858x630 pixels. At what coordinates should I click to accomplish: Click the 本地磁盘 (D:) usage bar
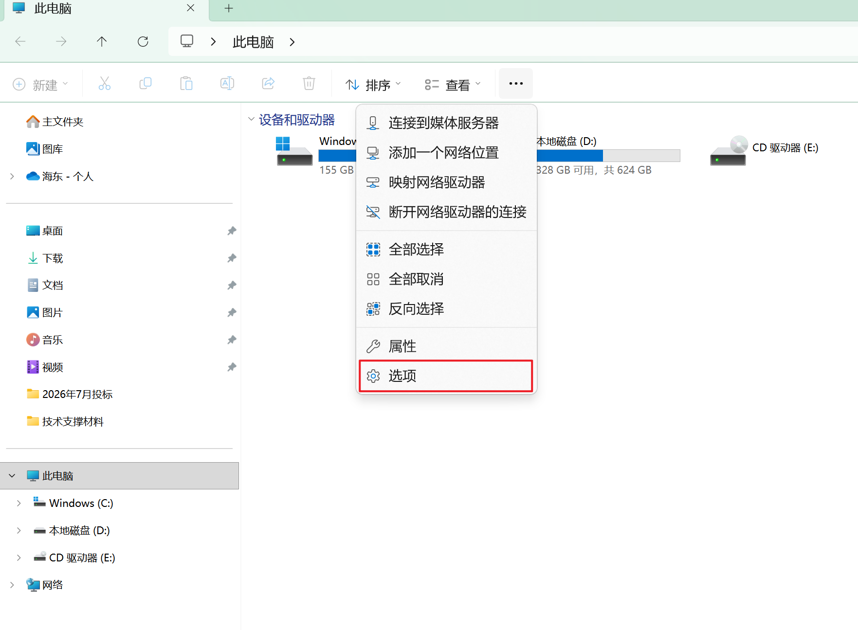pyautogui.click(x=608, y=156)
